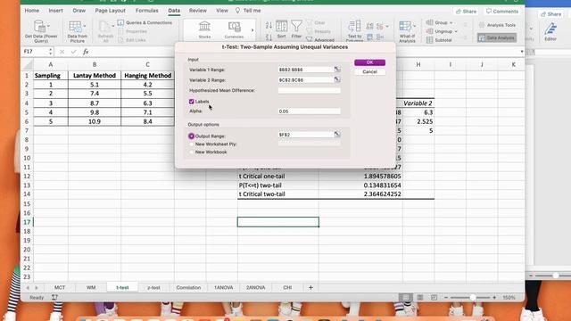Switch to the z-test sheet
Screen dimensions: 571x321
pyautogui.click(x=153, y=287)
